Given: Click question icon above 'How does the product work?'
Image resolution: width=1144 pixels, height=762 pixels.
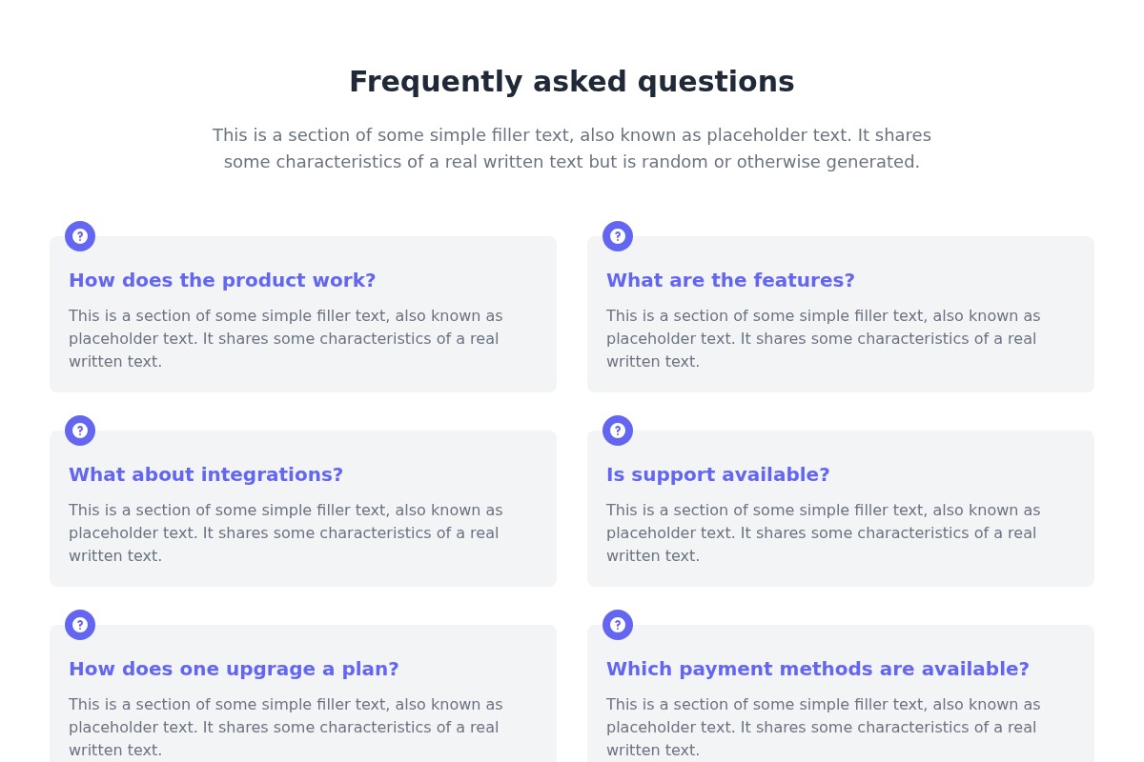Looking at the screenshot, I should pyautogui.click(x=80, y=236).
